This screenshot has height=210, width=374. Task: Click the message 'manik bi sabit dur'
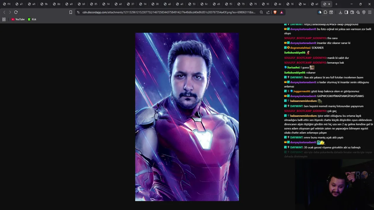pyautogui.click(x=338, y=58)
